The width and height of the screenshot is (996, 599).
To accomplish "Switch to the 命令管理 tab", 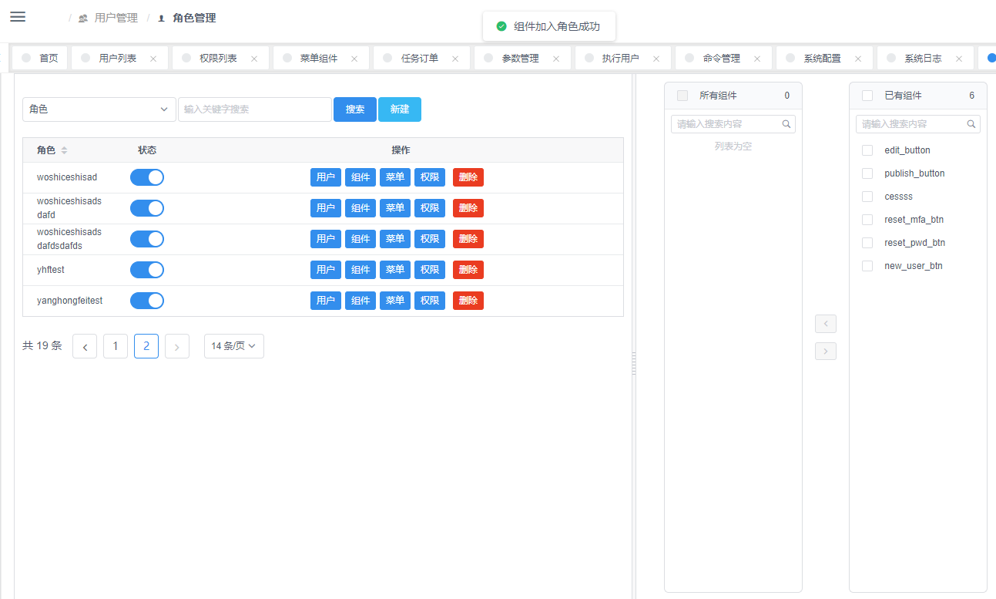I will click(722, 58).
